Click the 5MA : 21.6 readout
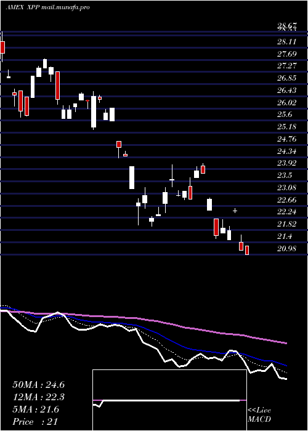The width and height of the screenshot is (308, 431). click(36, 409)
